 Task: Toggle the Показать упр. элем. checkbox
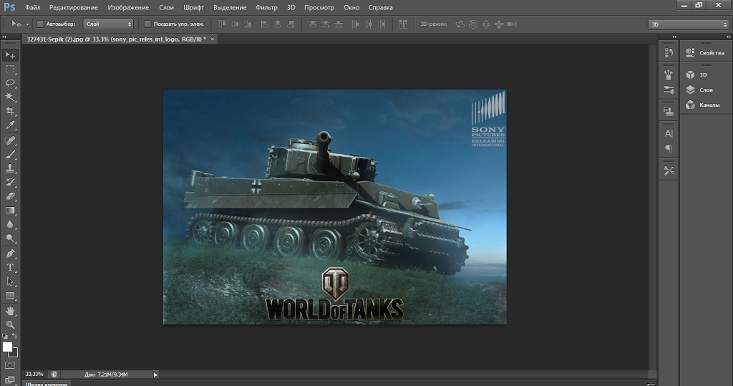147,24
